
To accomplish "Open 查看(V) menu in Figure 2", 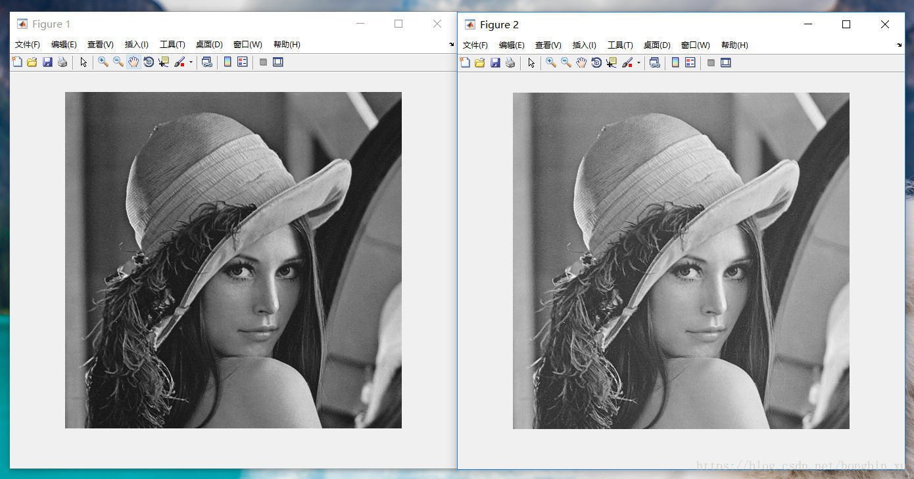I will click(548, 45).
